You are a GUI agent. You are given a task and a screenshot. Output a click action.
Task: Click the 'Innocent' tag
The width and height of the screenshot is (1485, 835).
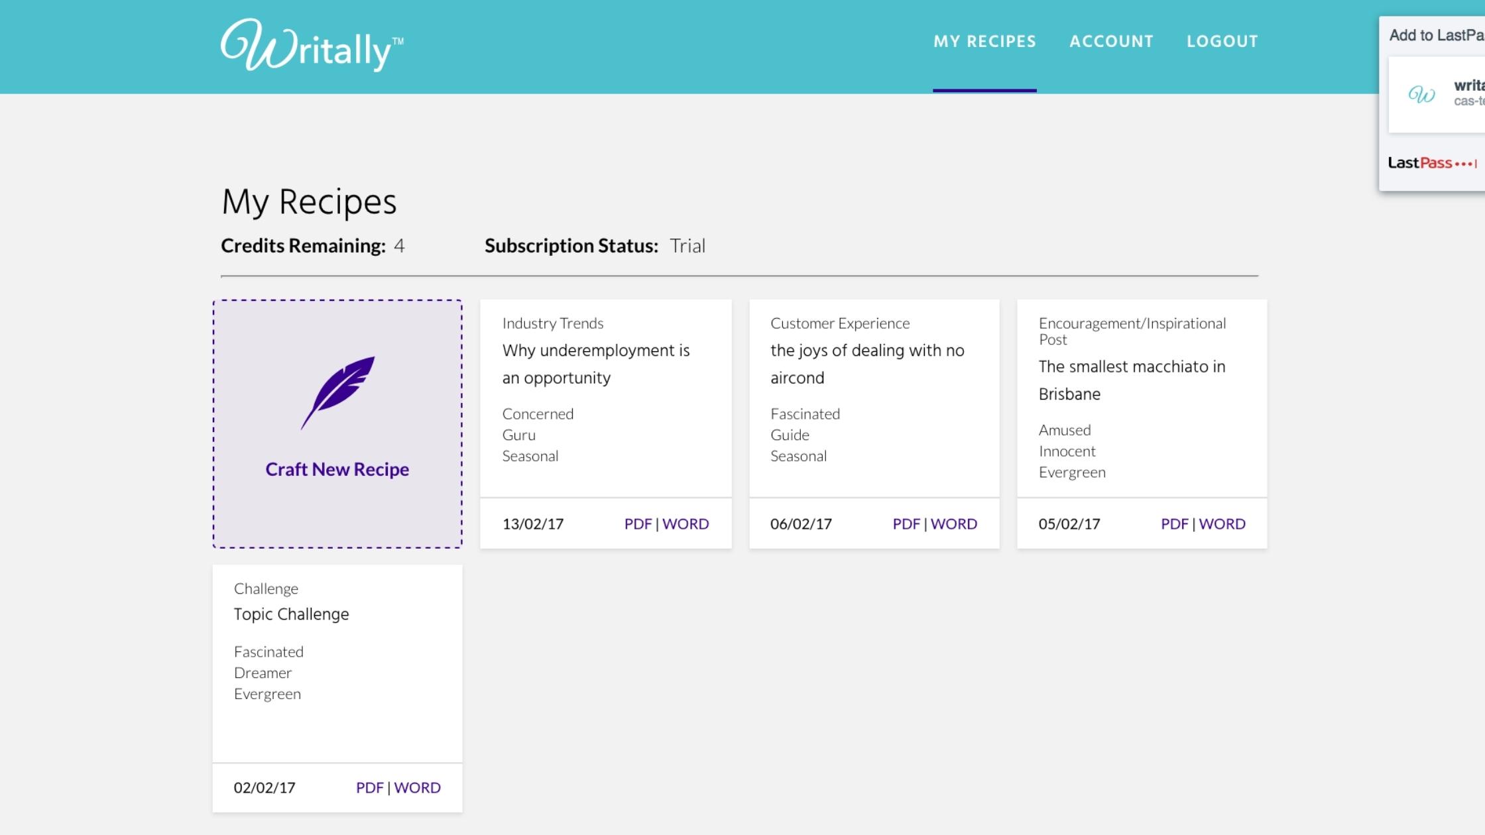click(1067, 451)
